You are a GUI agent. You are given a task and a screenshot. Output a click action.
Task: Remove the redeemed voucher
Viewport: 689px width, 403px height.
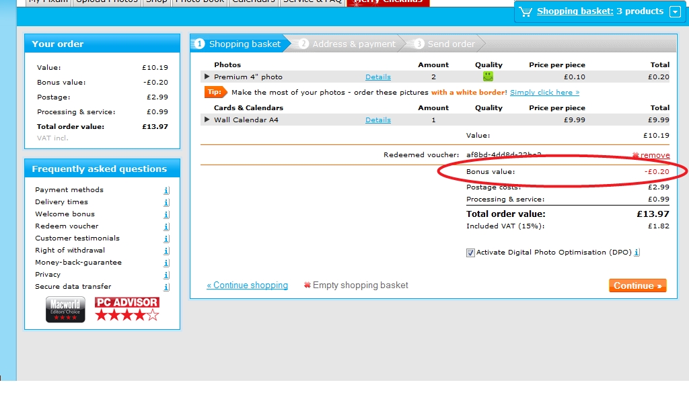(x=654, y=155)
